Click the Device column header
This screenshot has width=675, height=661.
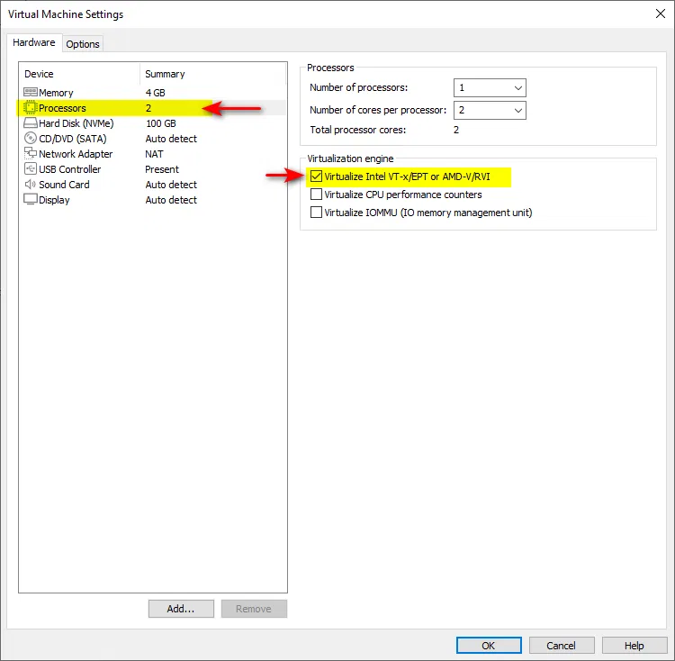[39, 74]
